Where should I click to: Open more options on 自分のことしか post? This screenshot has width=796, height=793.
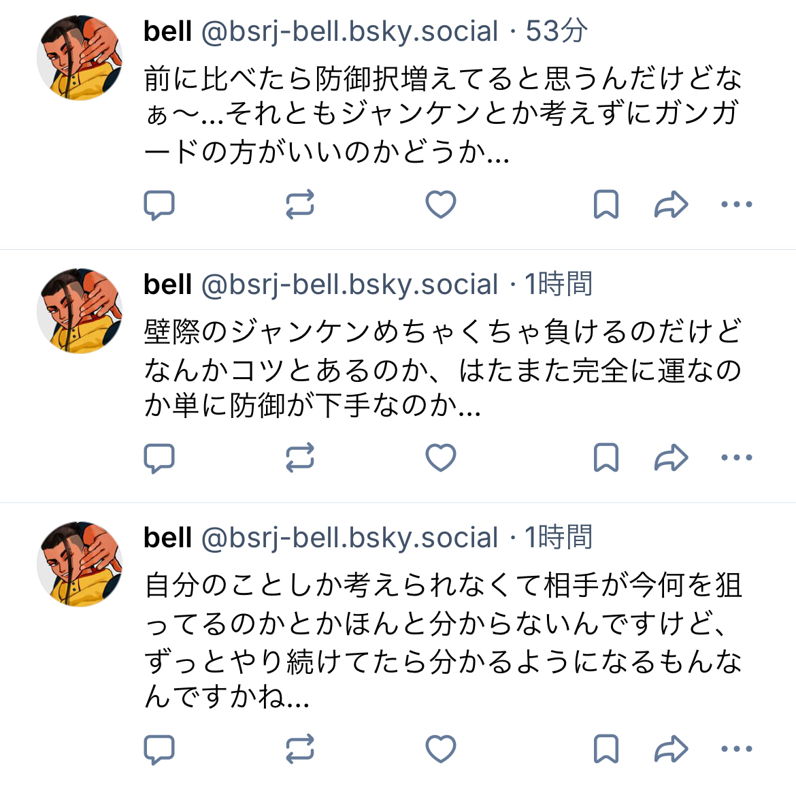click(736, 749)
